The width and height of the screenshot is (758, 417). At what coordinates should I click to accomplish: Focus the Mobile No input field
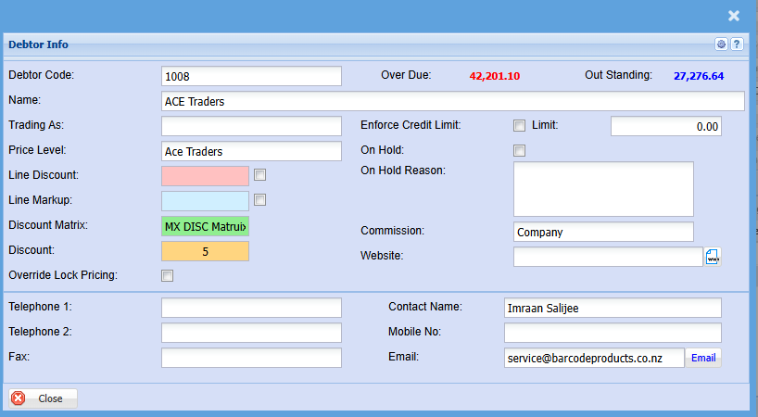613,333
